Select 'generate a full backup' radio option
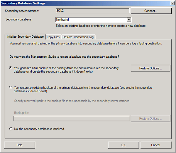This screenshot has width=176, height=153. [x=11, y=68]
